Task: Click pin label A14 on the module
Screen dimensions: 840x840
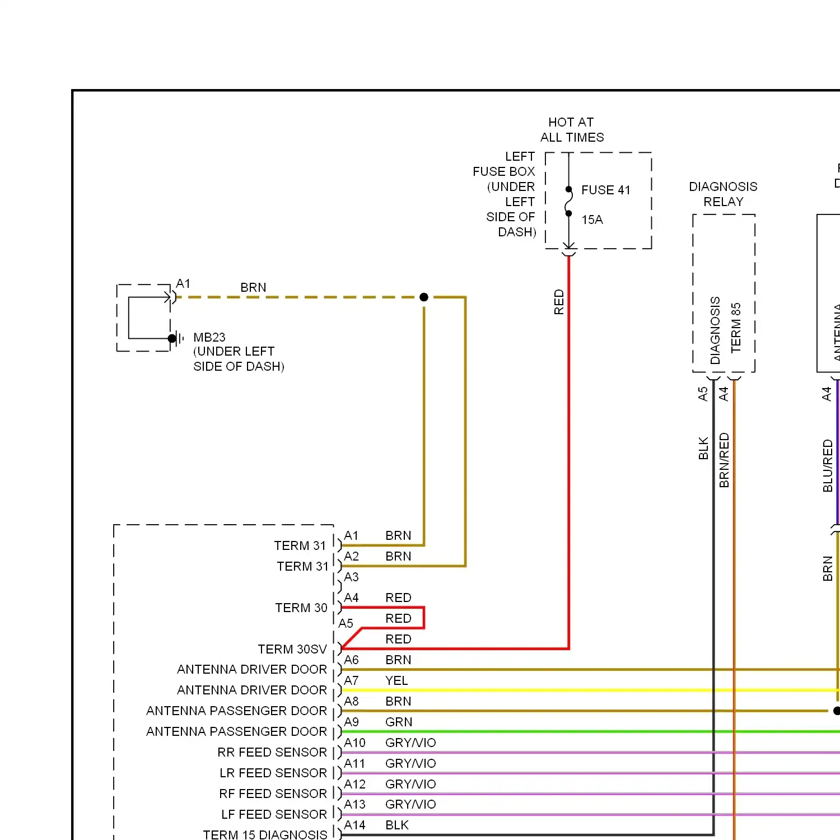Action: (354, 825)
